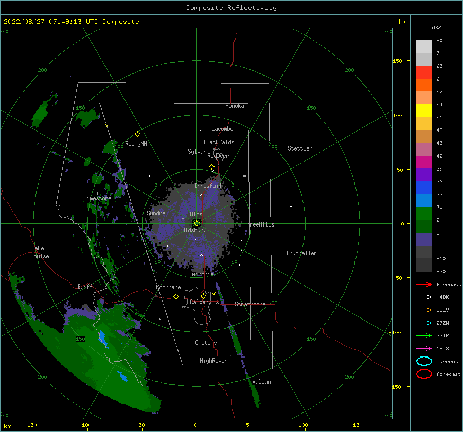Click the ThreeHills town label
463x432 pixels.
pos(259,224)
